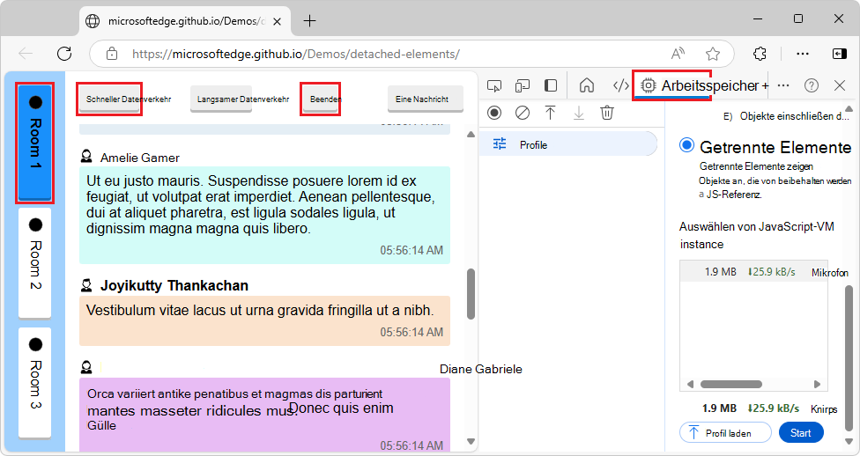Click the load profile upload arrow icon
The width and height of the screenshot is (860, 456).
click(551, 113)
